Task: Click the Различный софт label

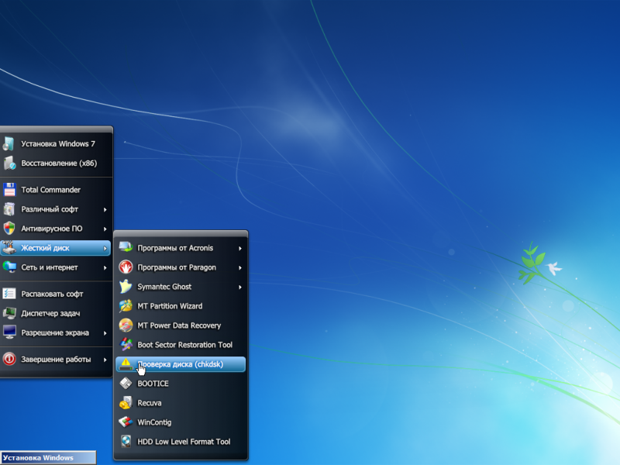Action: 50,209
